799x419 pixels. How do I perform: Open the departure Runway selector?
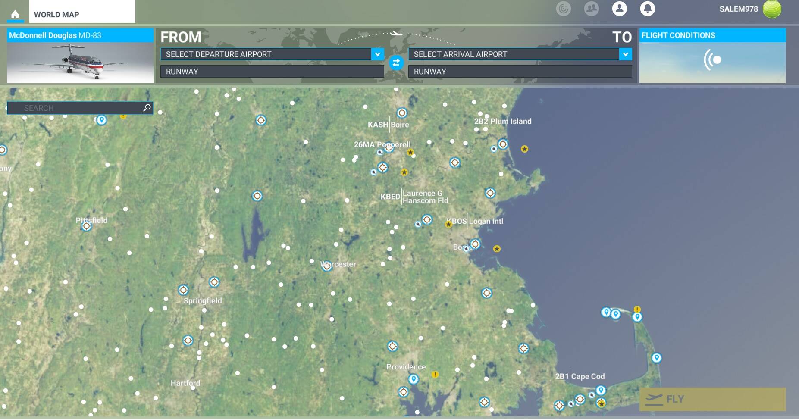(272, 72)
